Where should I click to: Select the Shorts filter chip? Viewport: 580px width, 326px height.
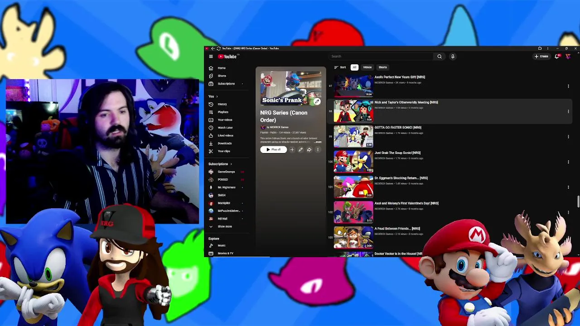[383, 67]
